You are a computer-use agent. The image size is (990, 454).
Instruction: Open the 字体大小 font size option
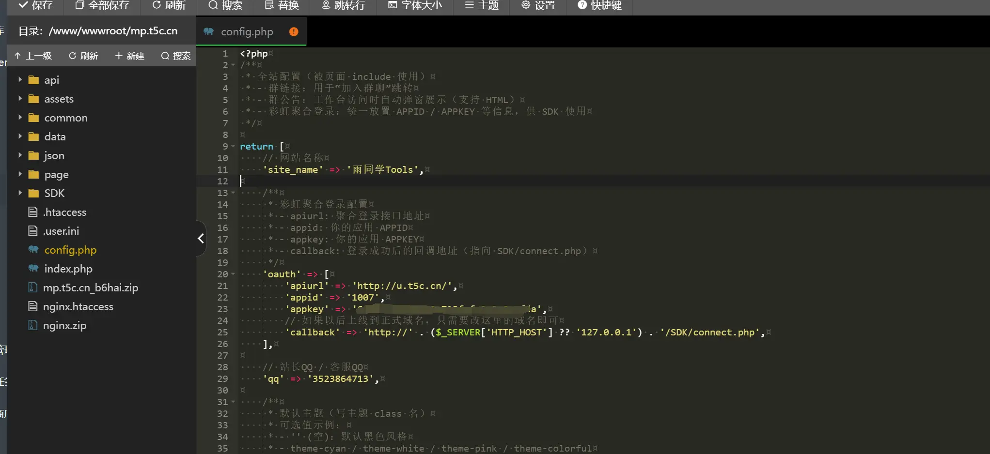415,5
